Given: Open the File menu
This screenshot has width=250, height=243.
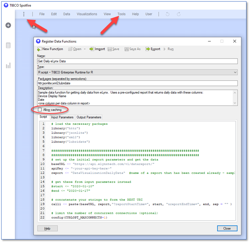Looking at the screenshot, I should click(x=42, y=14).
